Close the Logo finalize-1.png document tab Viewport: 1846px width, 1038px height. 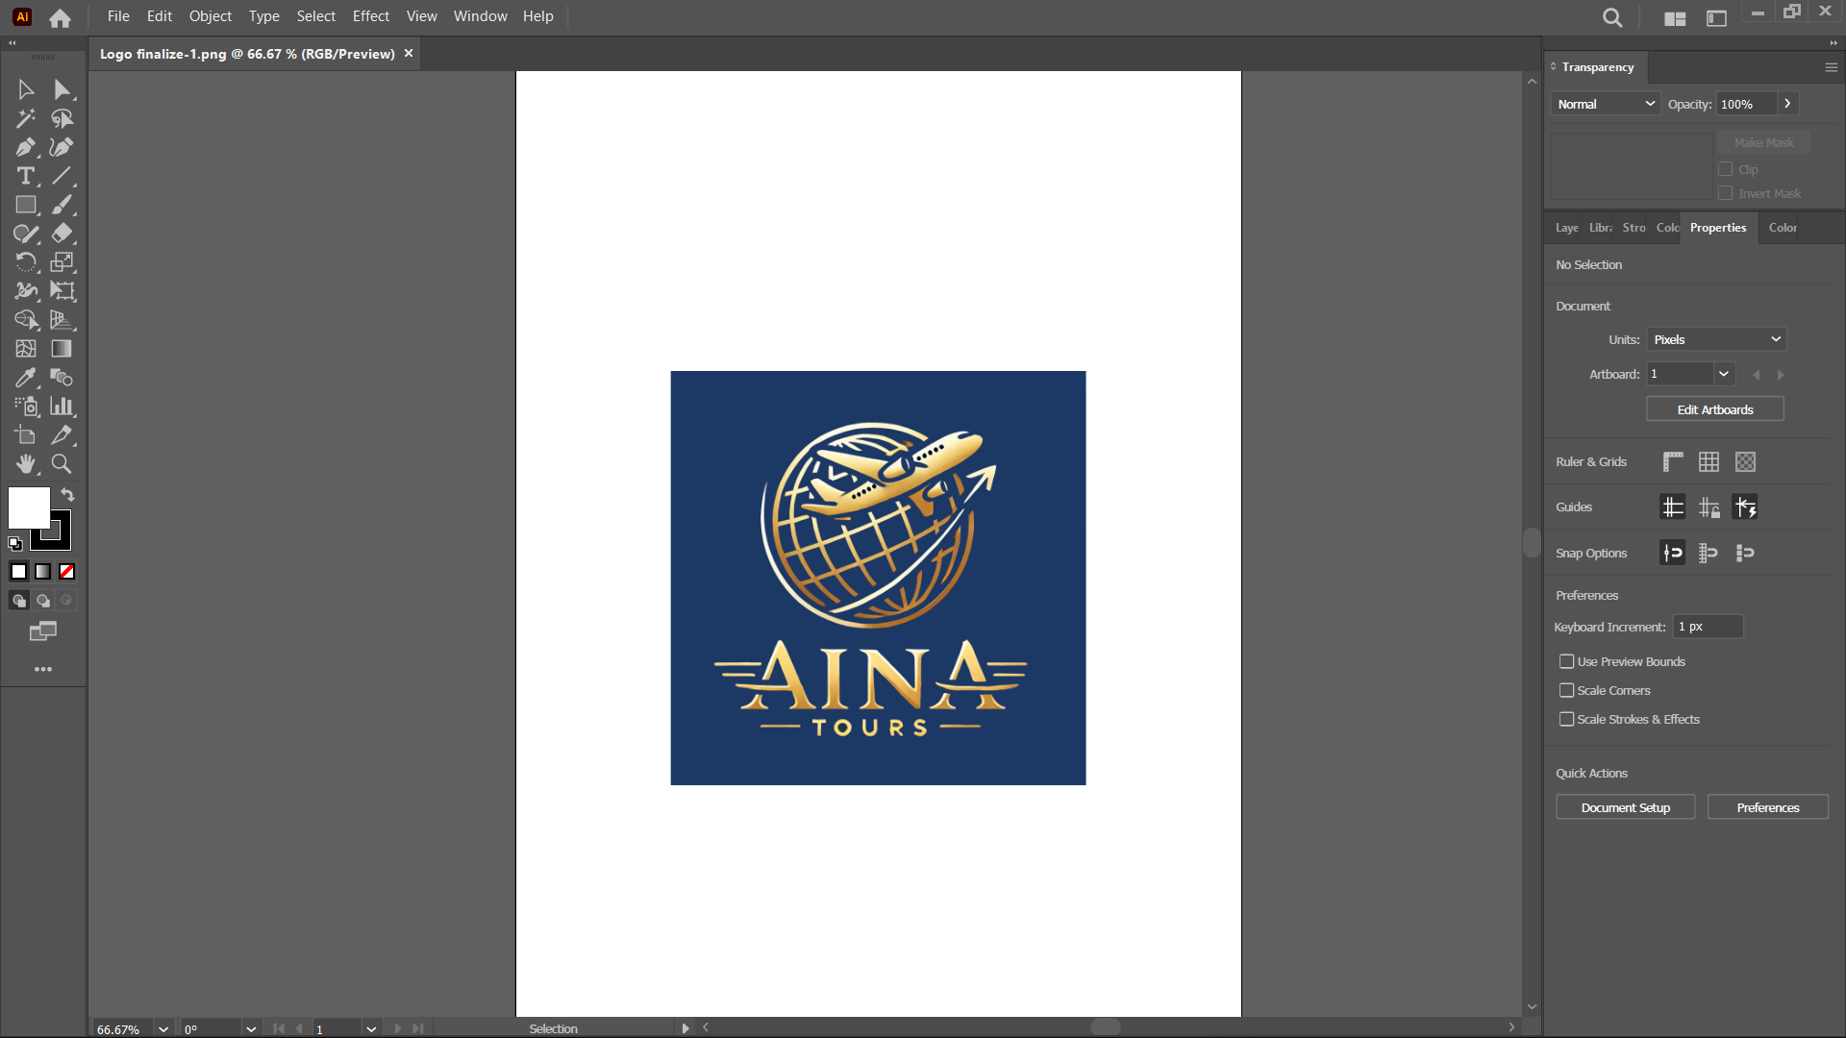click(x=409, y=54)
